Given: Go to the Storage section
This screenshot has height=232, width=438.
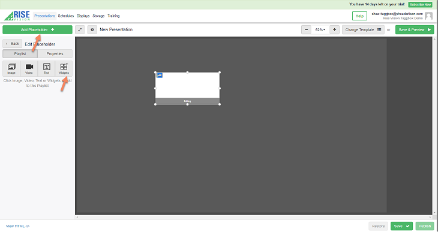Looking at the screenshot, I should click(98, 16).
